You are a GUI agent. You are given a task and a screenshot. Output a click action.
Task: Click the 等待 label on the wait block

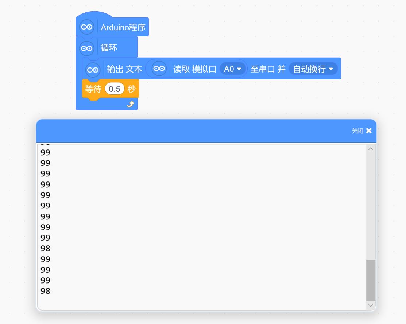[x=93, y=89]
